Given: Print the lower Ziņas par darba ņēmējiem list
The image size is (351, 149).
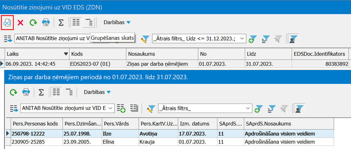Looking at the screenshot, I should tap(26, 92).
